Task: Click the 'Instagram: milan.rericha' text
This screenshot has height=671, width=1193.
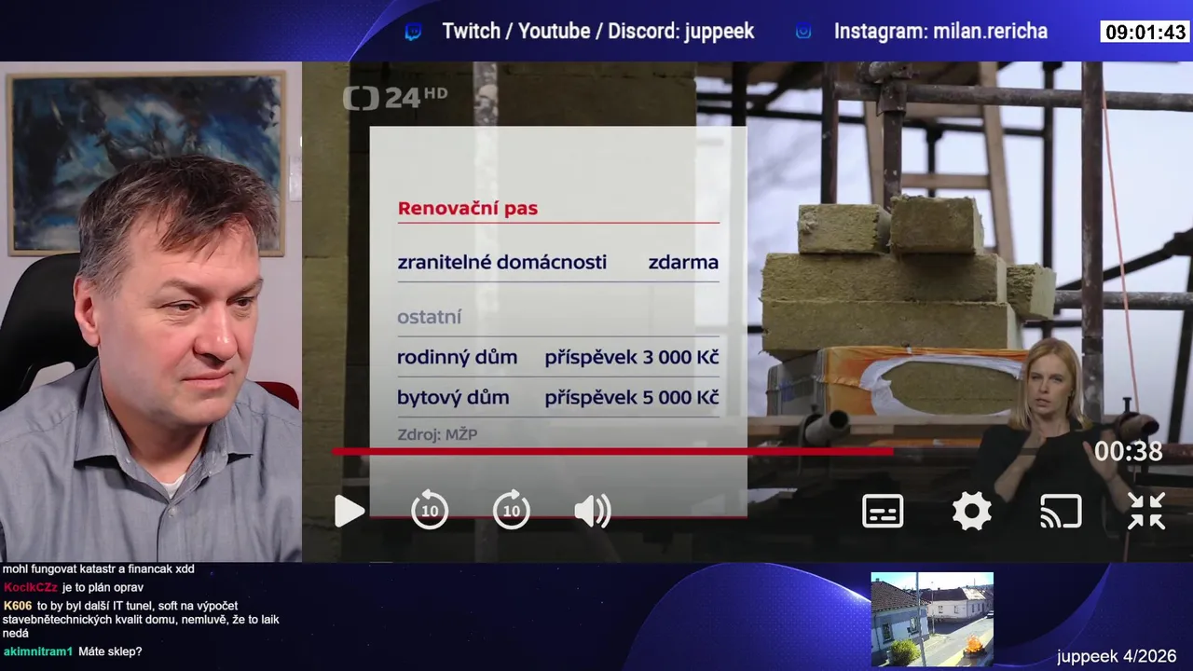Action: (940, 31)
